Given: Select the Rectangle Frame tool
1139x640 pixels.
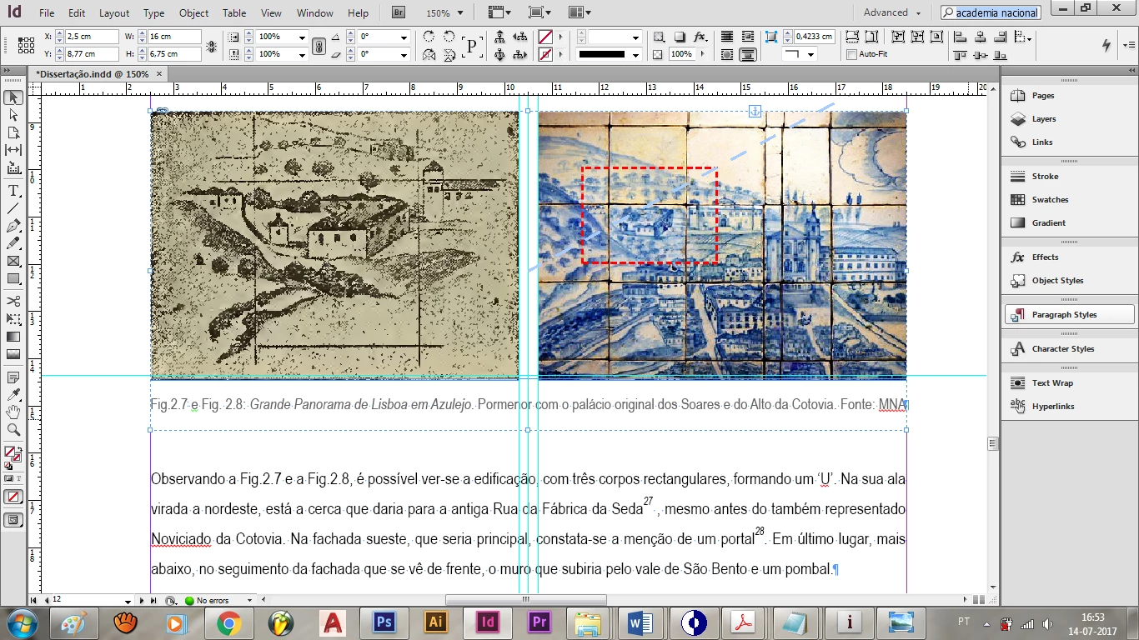Looking at the screenshot, I should [x=13, y=261].
